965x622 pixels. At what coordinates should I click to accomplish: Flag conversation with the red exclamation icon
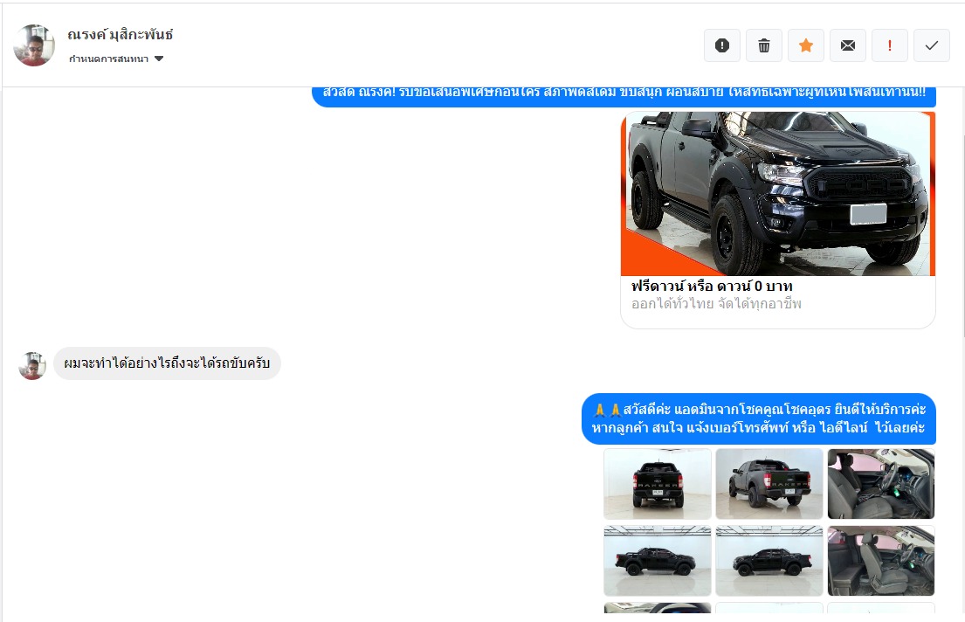point(889,45)
